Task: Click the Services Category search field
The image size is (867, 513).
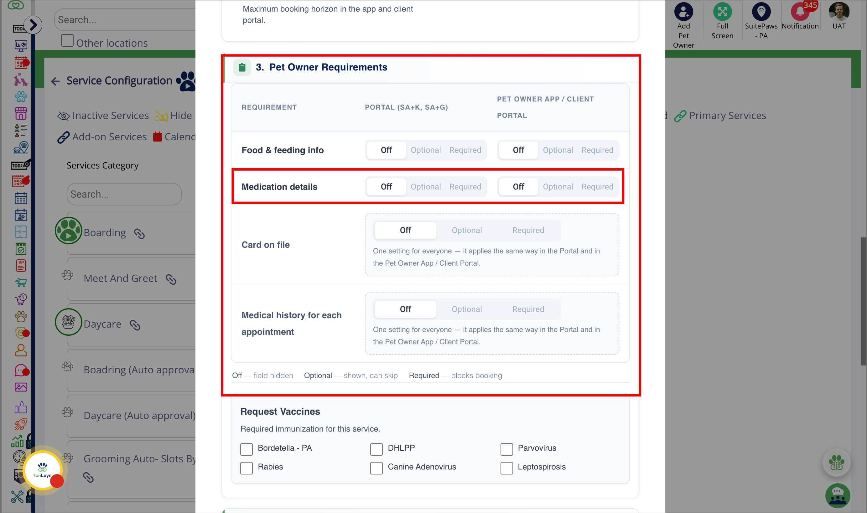Action: point(124,194)
